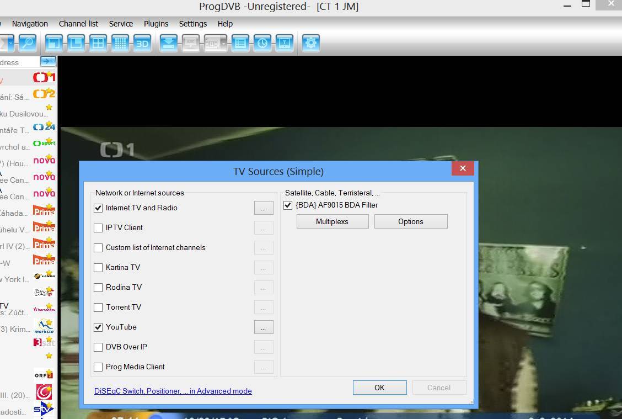Enable the Torrent TV source
This screenshot has height=419, width=622.
tap(98, 307)
